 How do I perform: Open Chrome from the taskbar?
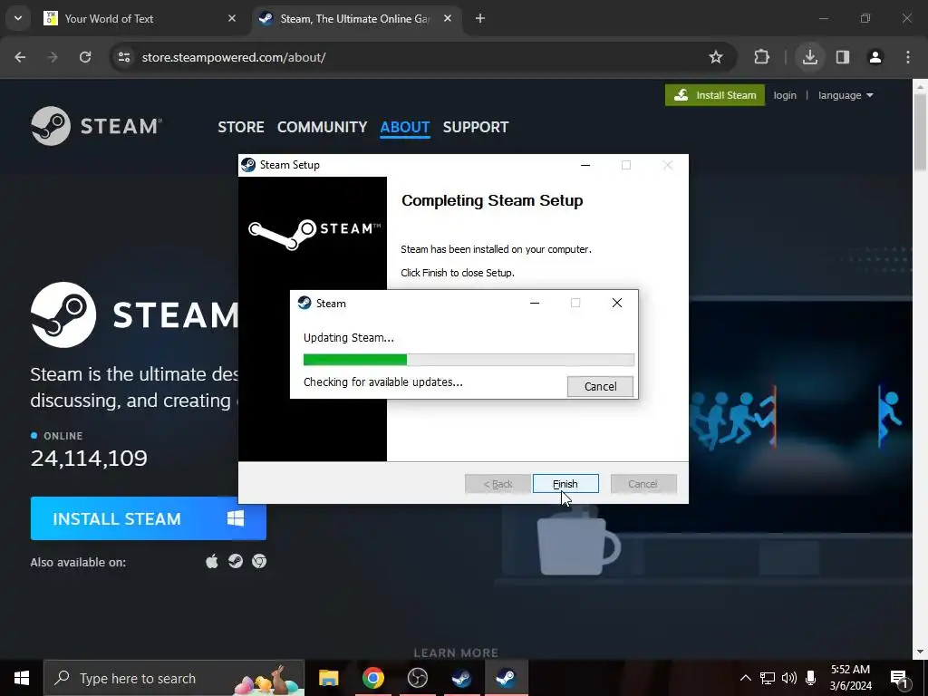(x=372, y=678)
